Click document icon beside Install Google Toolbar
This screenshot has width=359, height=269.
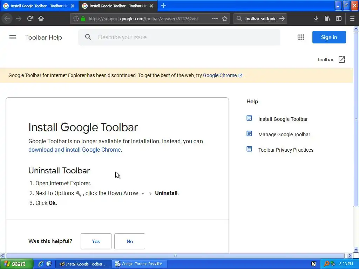249,118
